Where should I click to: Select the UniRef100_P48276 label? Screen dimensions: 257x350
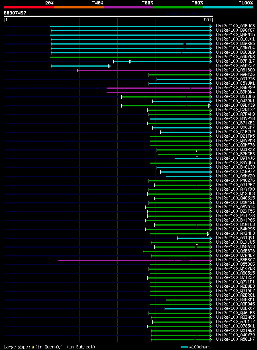pyautogui.click(x=235, y=181)
